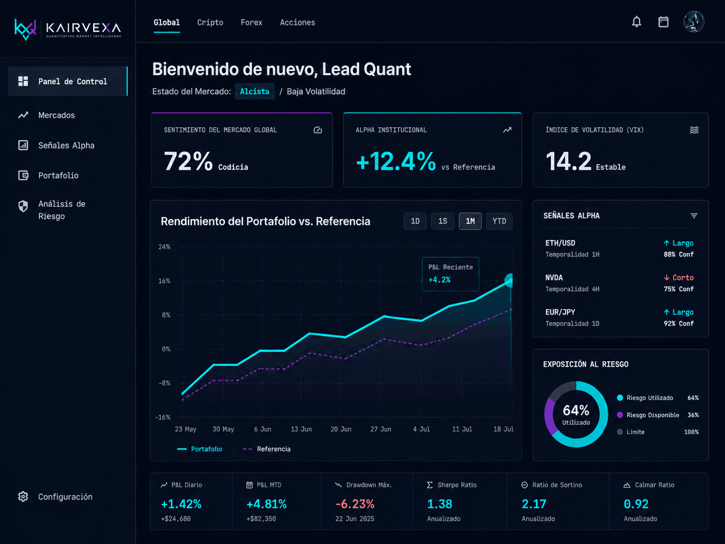The width and height of the screenshot is (725, 544).
Task: Click the 1.38 Sharpe Ratio value
Action: click(x=439, y=504)
